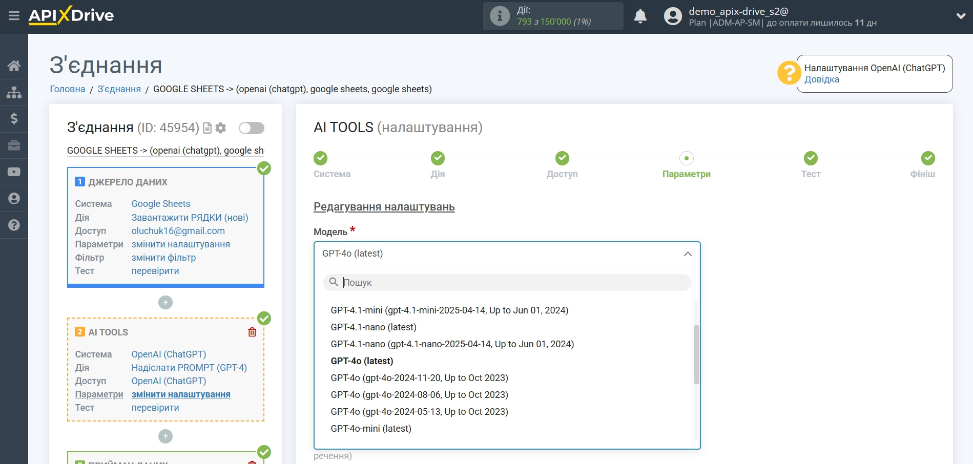This screenshot has width=973, height=464.
Task: Click Надіслати PROMPT (GPT-4) link
Action: 189,368
